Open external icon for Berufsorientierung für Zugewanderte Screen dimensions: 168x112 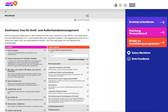pyautogui.click(x=88, y=79)
